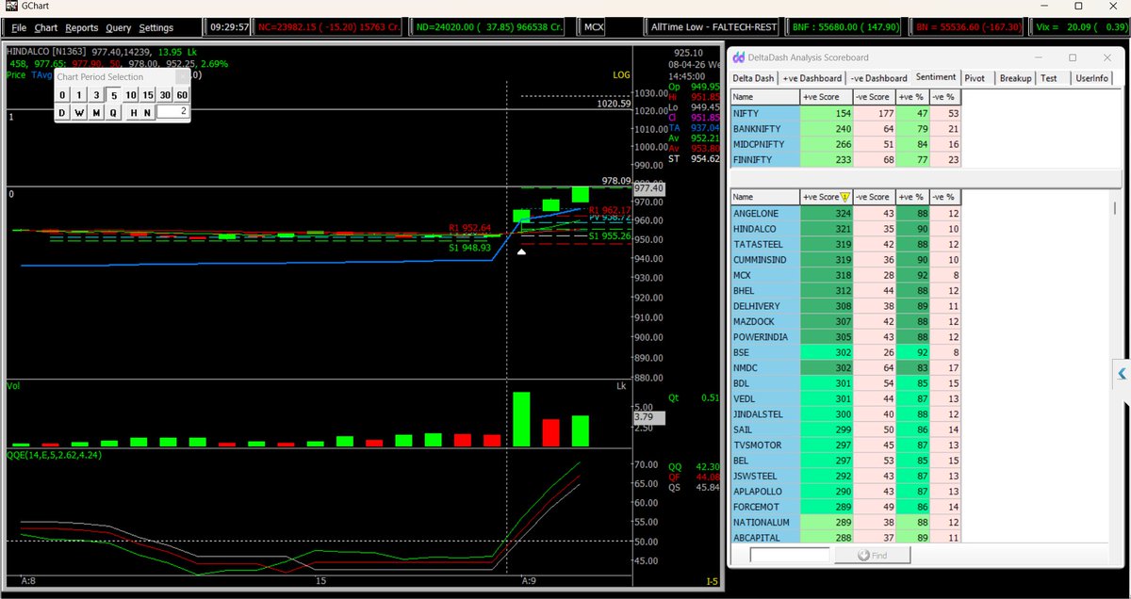Open the Chart menu
Screen dimensions: 1131x599
tap(45, 28)
